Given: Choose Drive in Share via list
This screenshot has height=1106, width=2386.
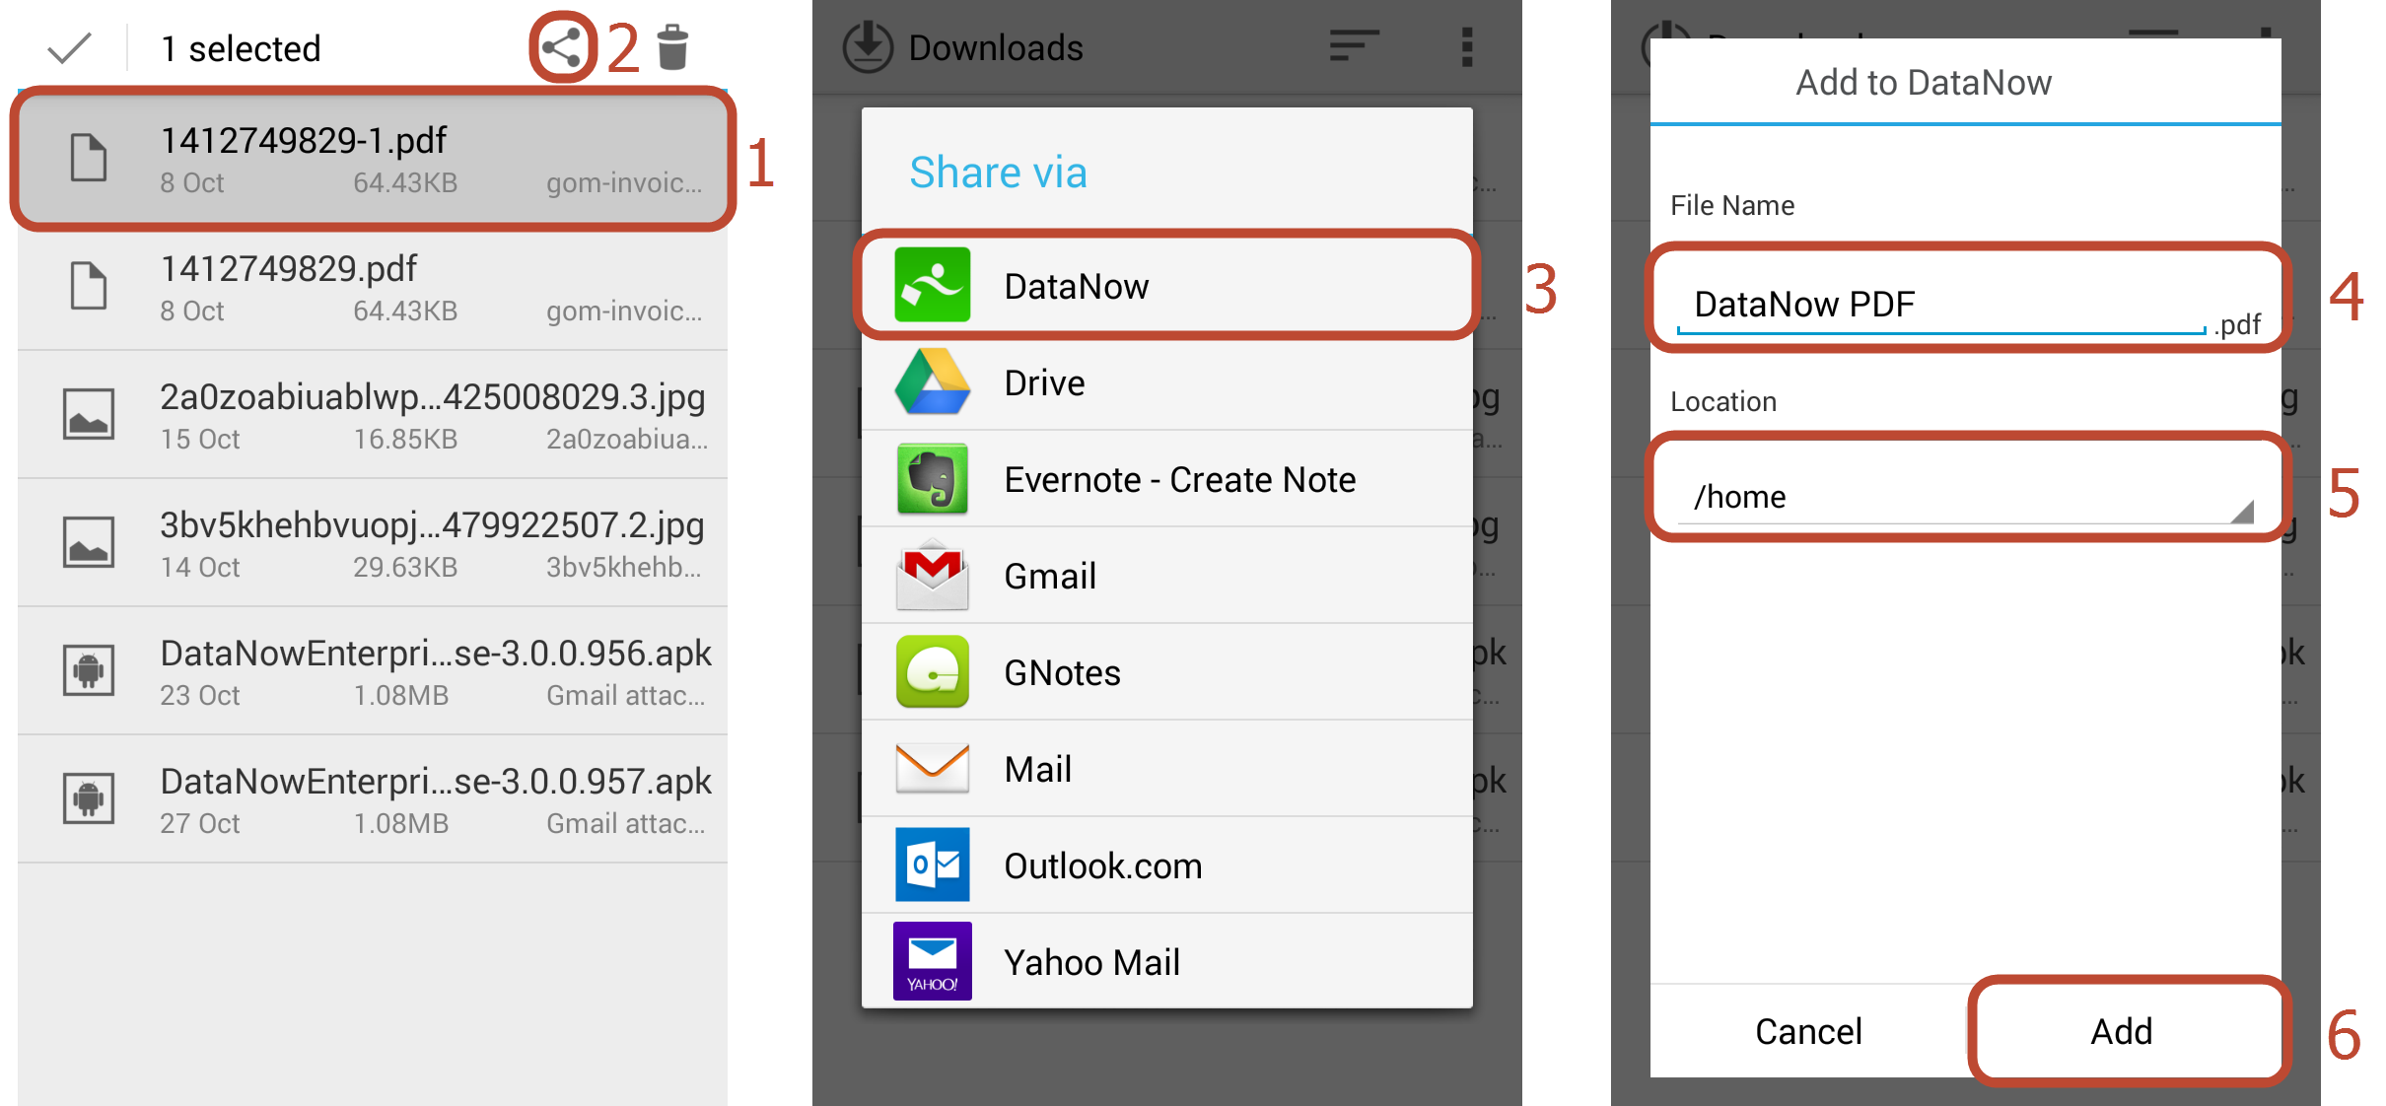Looking at the screenshot, I should [1167, 382].
